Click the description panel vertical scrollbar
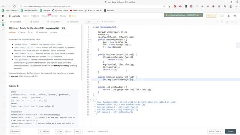Image resolution: width=240 pixels, height=135 pixels. (x=82, y=53)
